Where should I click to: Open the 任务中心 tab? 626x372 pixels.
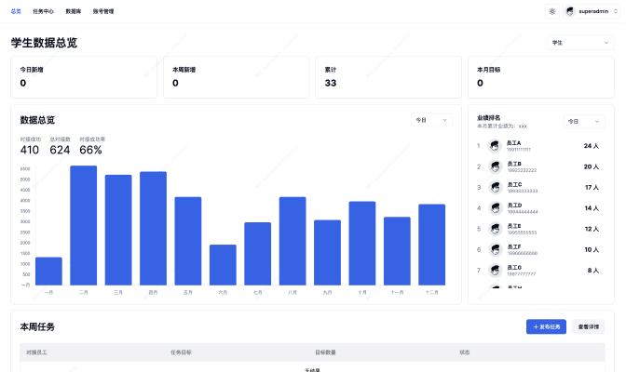43,11
